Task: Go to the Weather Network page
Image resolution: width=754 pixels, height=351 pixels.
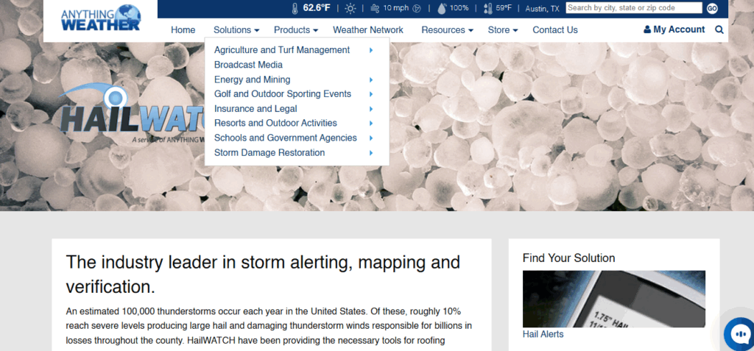Action: [x=367, y=30]
